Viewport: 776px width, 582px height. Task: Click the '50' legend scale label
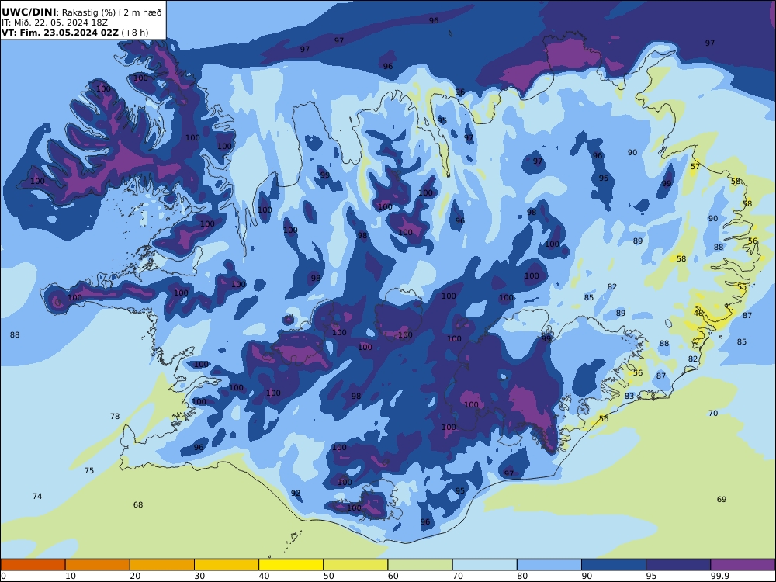328,576
